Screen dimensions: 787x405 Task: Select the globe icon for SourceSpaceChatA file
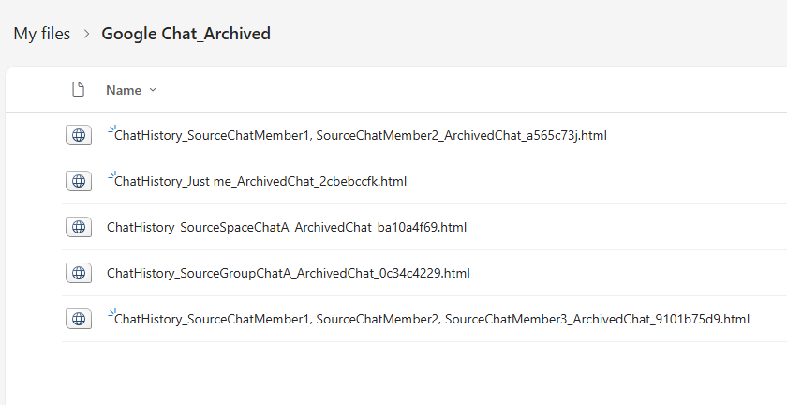pos(79,227)
